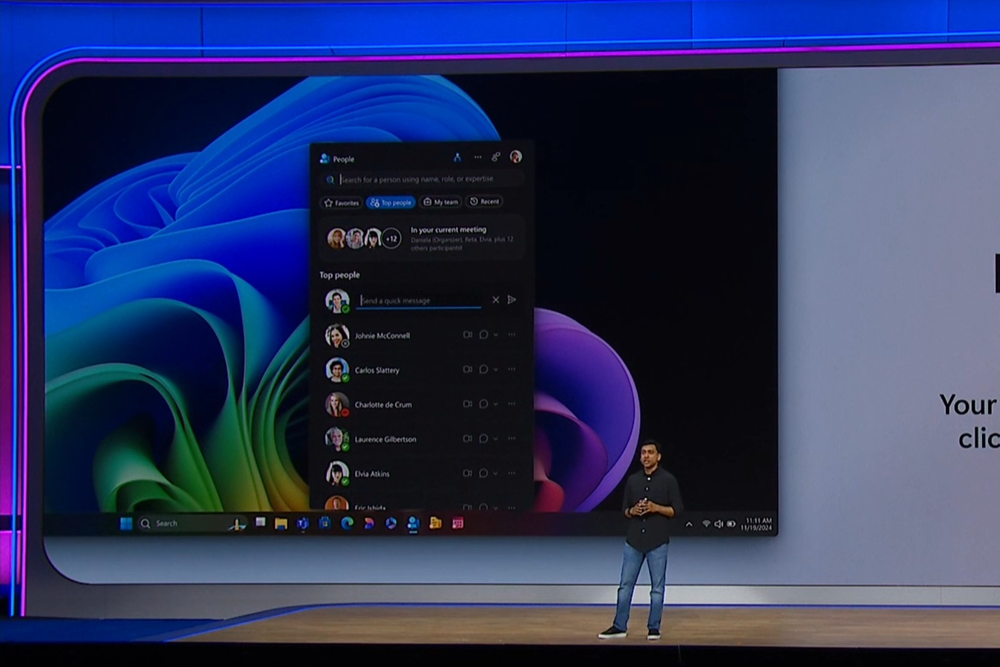Screen dimensions: 1000x667
Task: Start a video call with Carlos Slattery
Action: pyautogui.click(x=467, y=370)
